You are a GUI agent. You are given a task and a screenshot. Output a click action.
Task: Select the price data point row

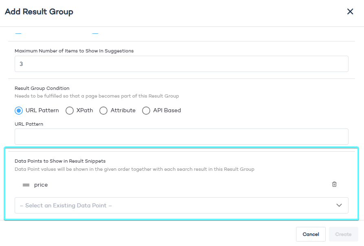point(41,185)
